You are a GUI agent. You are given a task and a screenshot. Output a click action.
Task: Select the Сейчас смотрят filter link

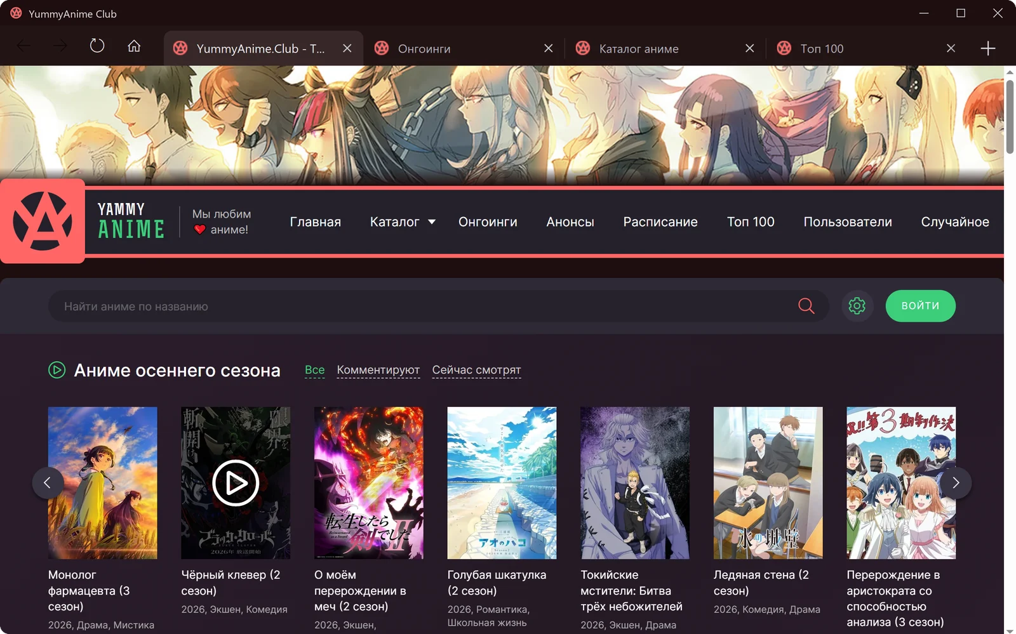coord(476,370)
